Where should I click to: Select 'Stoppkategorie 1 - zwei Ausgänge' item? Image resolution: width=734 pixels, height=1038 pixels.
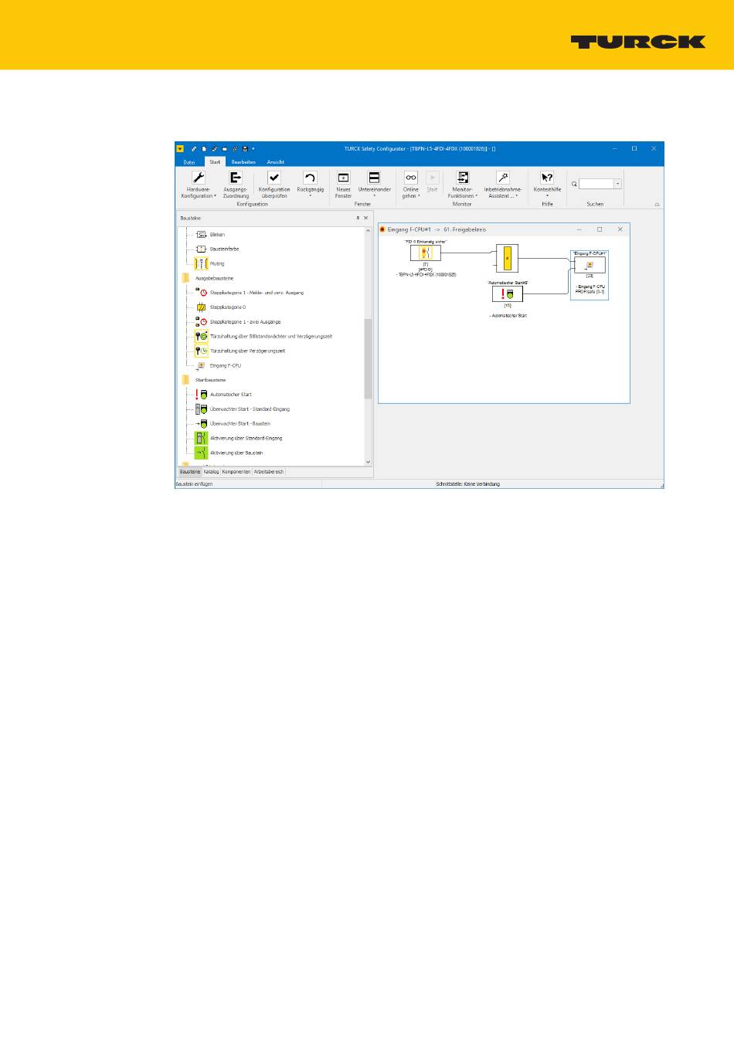[246, 322]
